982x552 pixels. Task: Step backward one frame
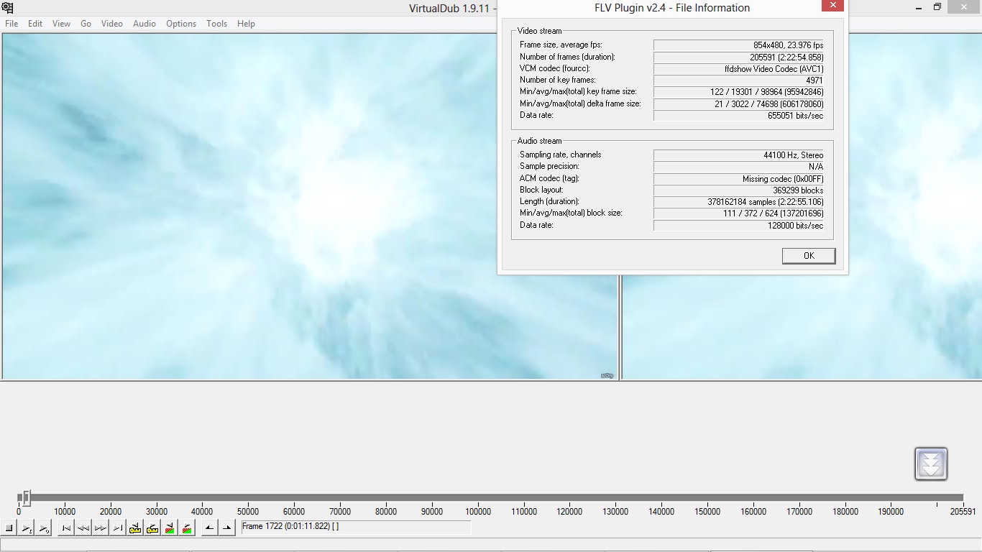point(83,528)
